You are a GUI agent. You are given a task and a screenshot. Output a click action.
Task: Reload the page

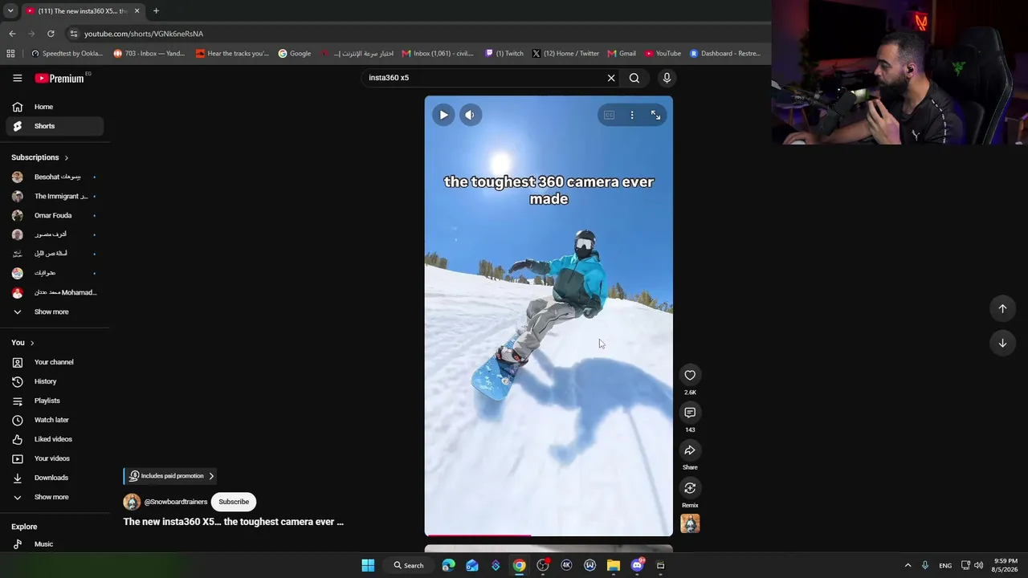[x=51, y=34]
